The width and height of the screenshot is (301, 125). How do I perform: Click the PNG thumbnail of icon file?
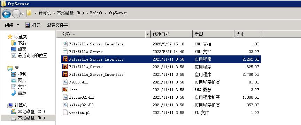[65, 90]
